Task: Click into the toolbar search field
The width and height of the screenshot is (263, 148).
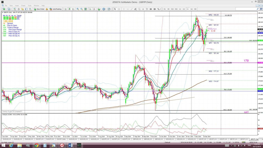Action: [246, 9]
